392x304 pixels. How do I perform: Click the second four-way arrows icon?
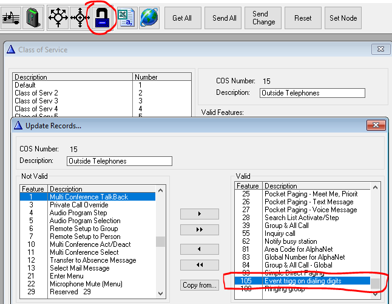80,18
